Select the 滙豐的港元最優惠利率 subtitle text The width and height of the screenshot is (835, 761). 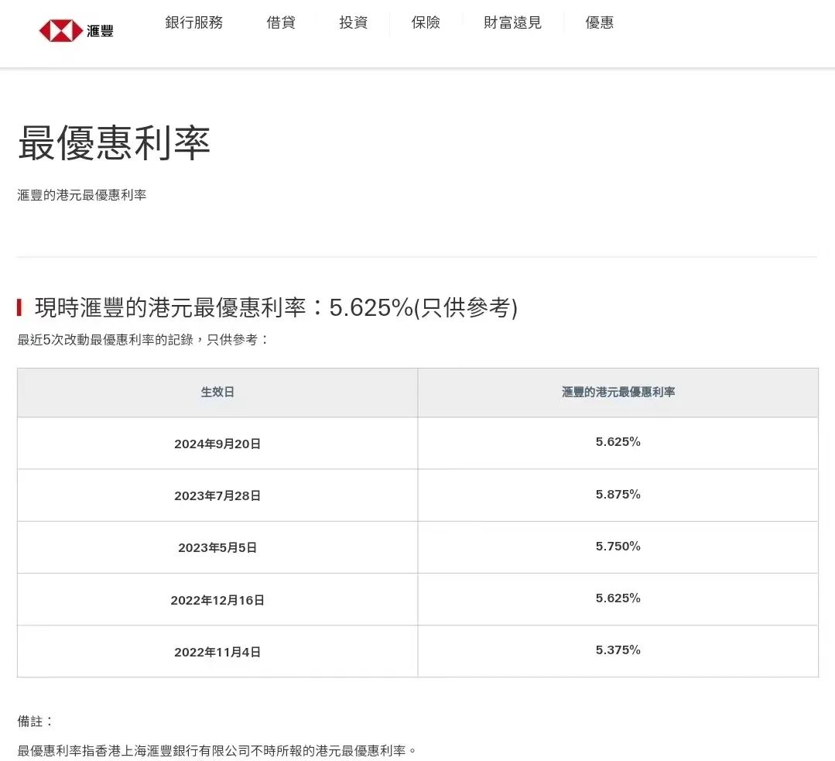pos(81,195)
